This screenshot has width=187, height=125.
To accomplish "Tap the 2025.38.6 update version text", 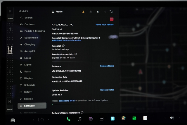I will tap(57, 94).
